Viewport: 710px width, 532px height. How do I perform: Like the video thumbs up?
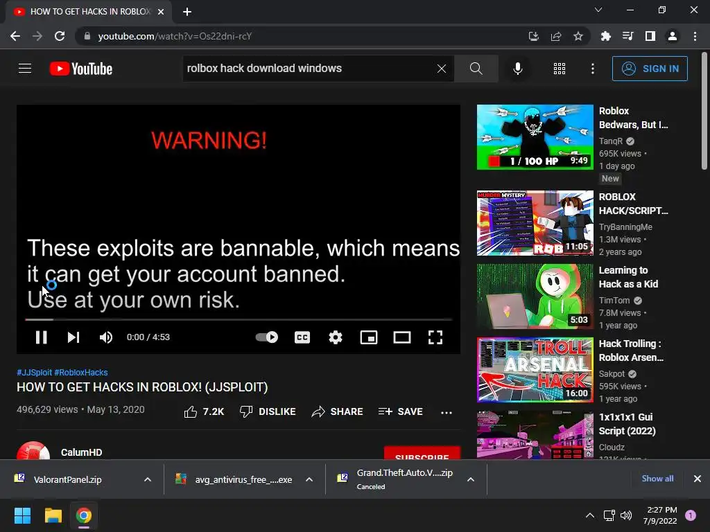click(x=205, y=411)
